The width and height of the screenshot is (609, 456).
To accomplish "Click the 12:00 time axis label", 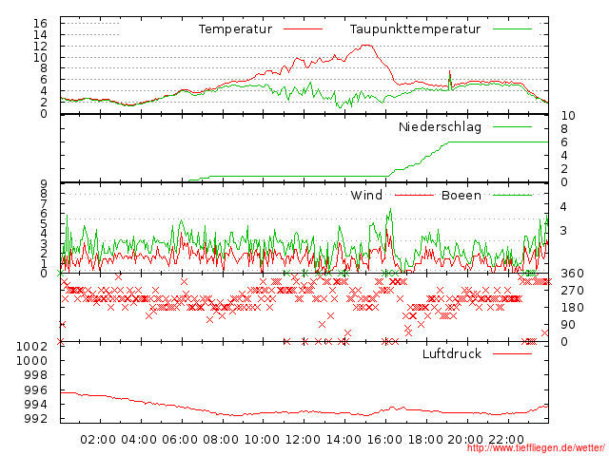I will (303, 440).
